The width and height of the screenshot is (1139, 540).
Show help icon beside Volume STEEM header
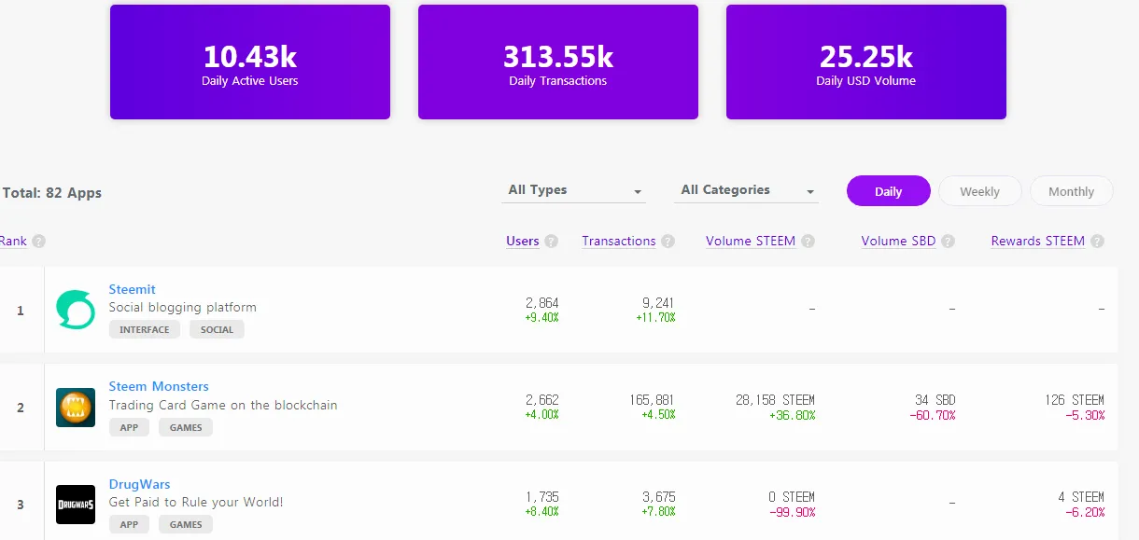[x=808, y=241]
